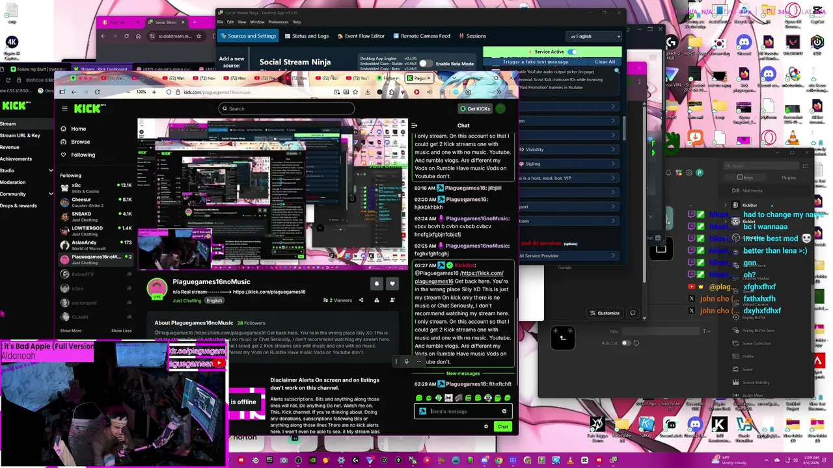Collapse chat using icon beside Chat header
The width and height of the screenshot is (833, 468).
[x=414, y=125]
